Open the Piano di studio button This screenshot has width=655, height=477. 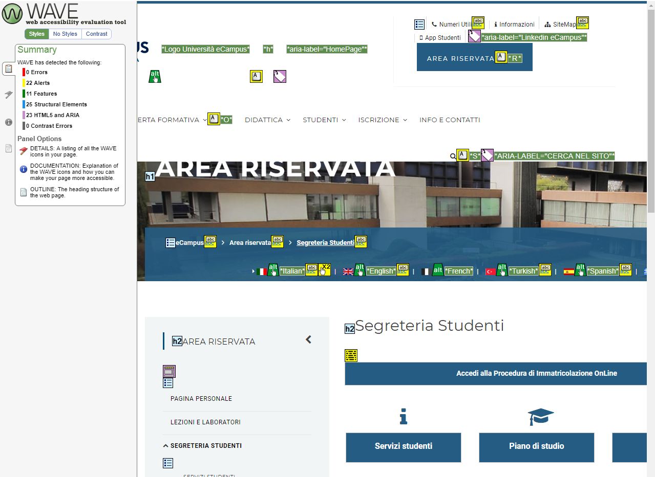click(537, 447)
